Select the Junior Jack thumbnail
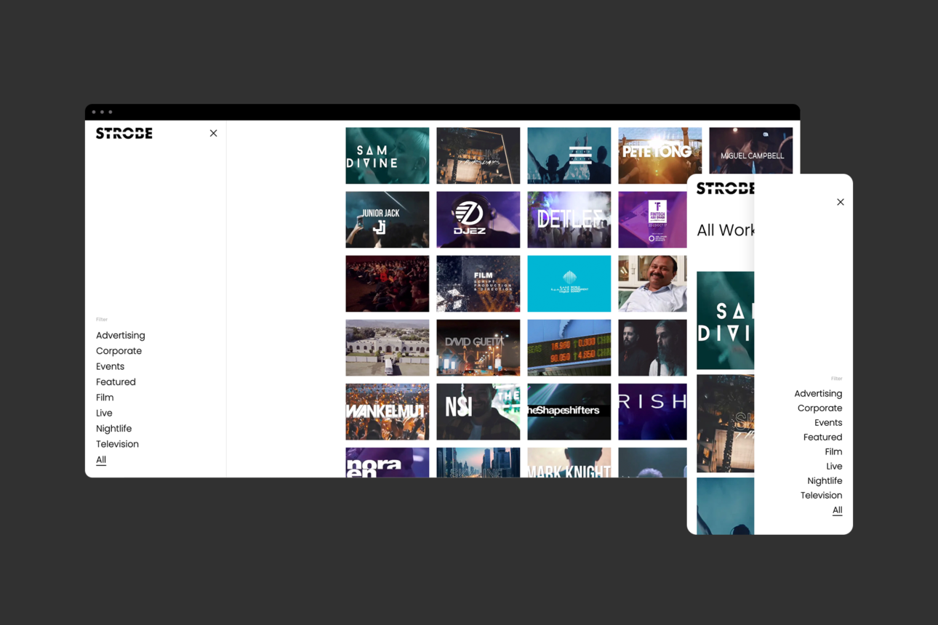Image resolution: width=938 pixels, height=625 pixels. (387, 219)
